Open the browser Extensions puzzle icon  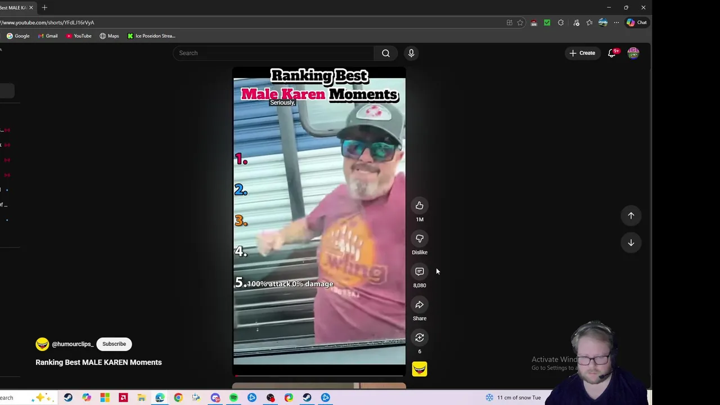coord(561,22)
